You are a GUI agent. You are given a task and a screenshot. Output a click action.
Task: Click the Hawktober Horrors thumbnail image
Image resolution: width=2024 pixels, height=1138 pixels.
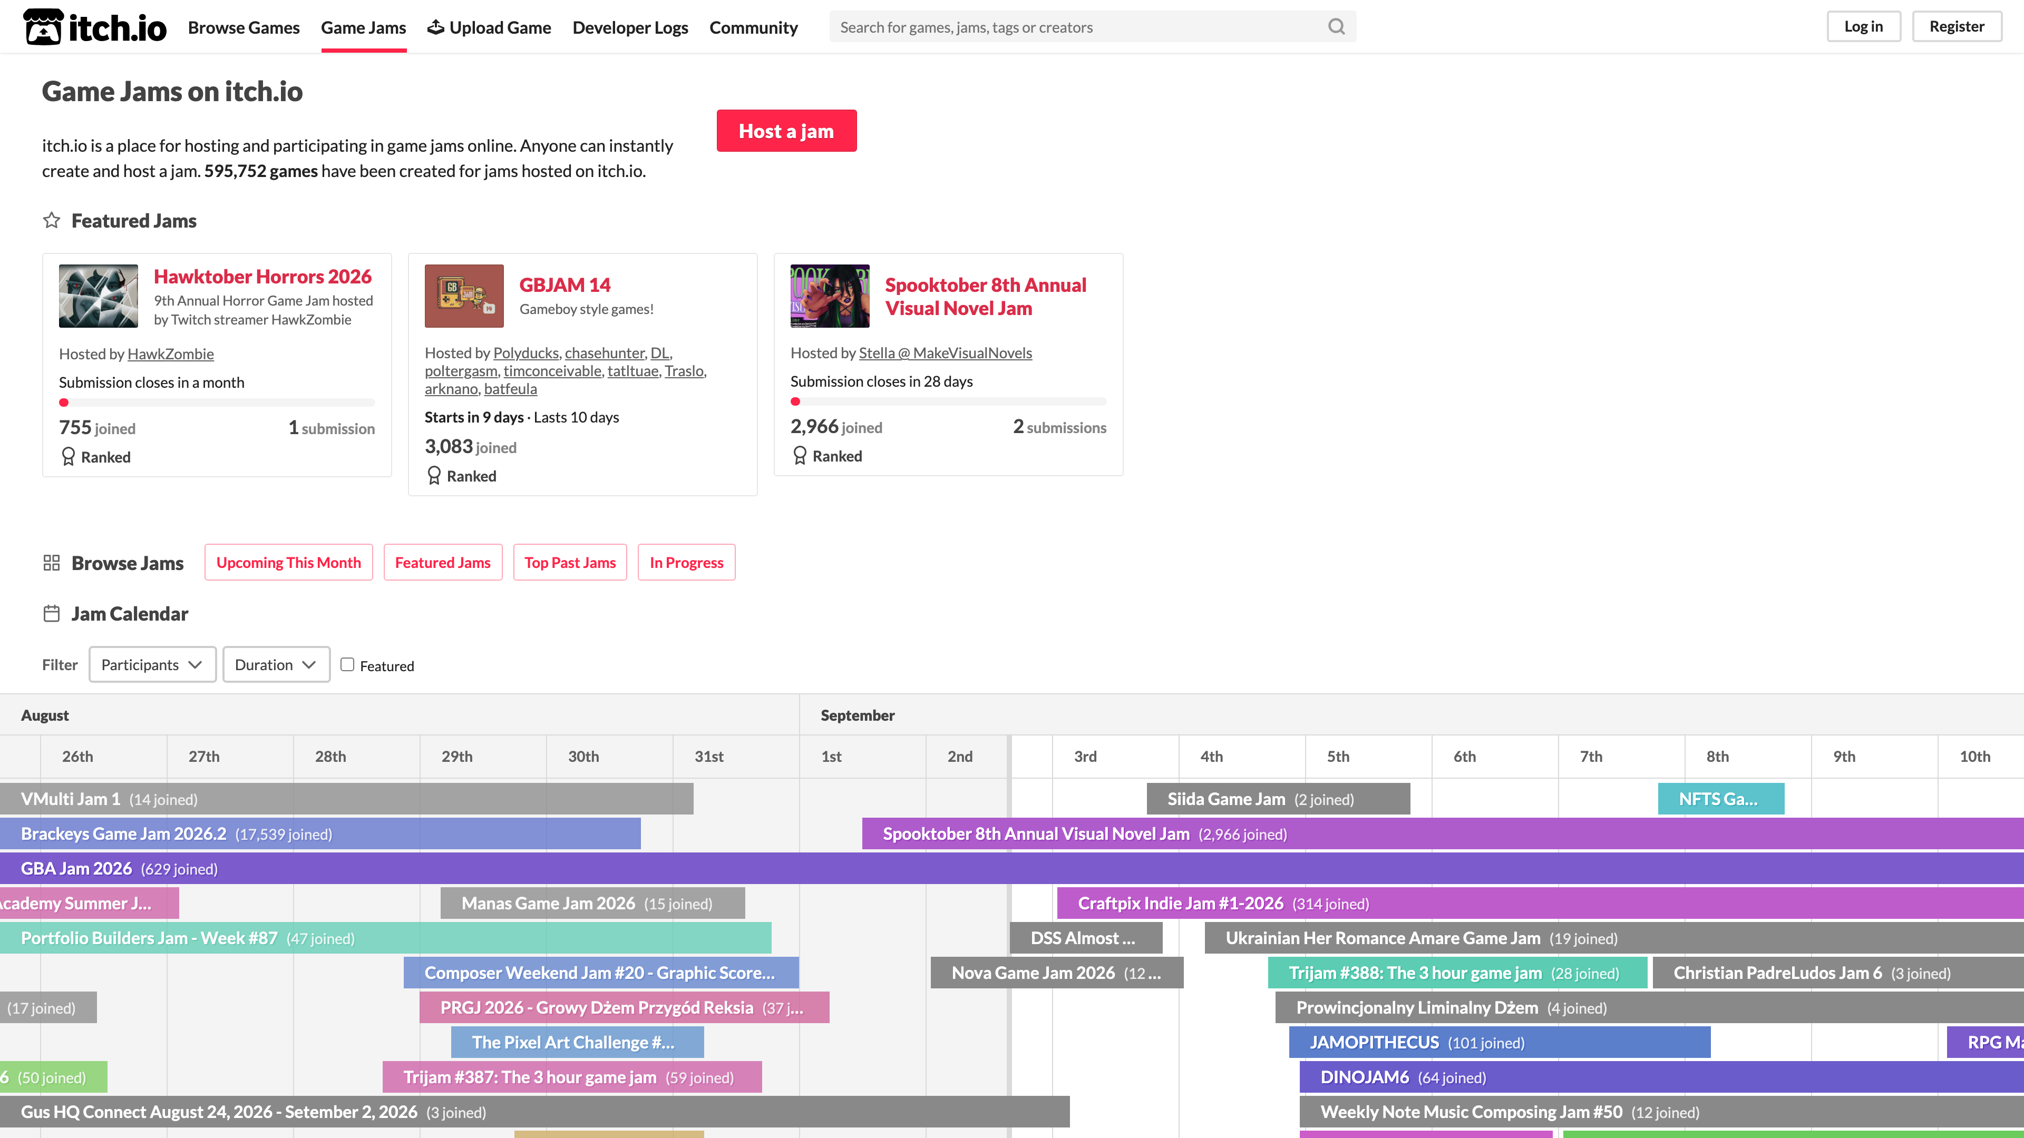[x=98, y=296]
